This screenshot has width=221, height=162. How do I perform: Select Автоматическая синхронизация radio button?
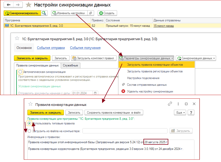pyautogui.click(x=20, y=72)
